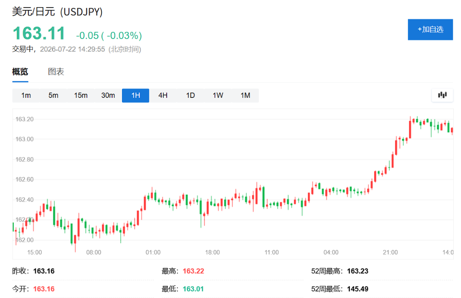Select the 30m interval button

click(x=108, y=95)
